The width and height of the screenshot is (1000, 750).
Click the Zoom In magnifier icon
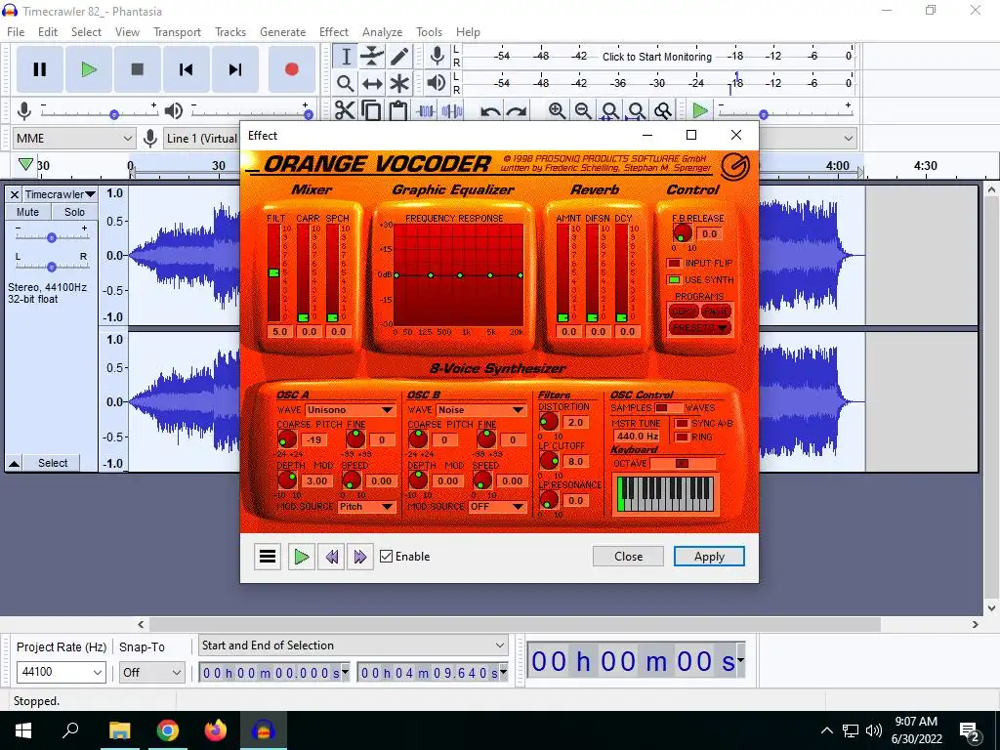coord(557,111)
